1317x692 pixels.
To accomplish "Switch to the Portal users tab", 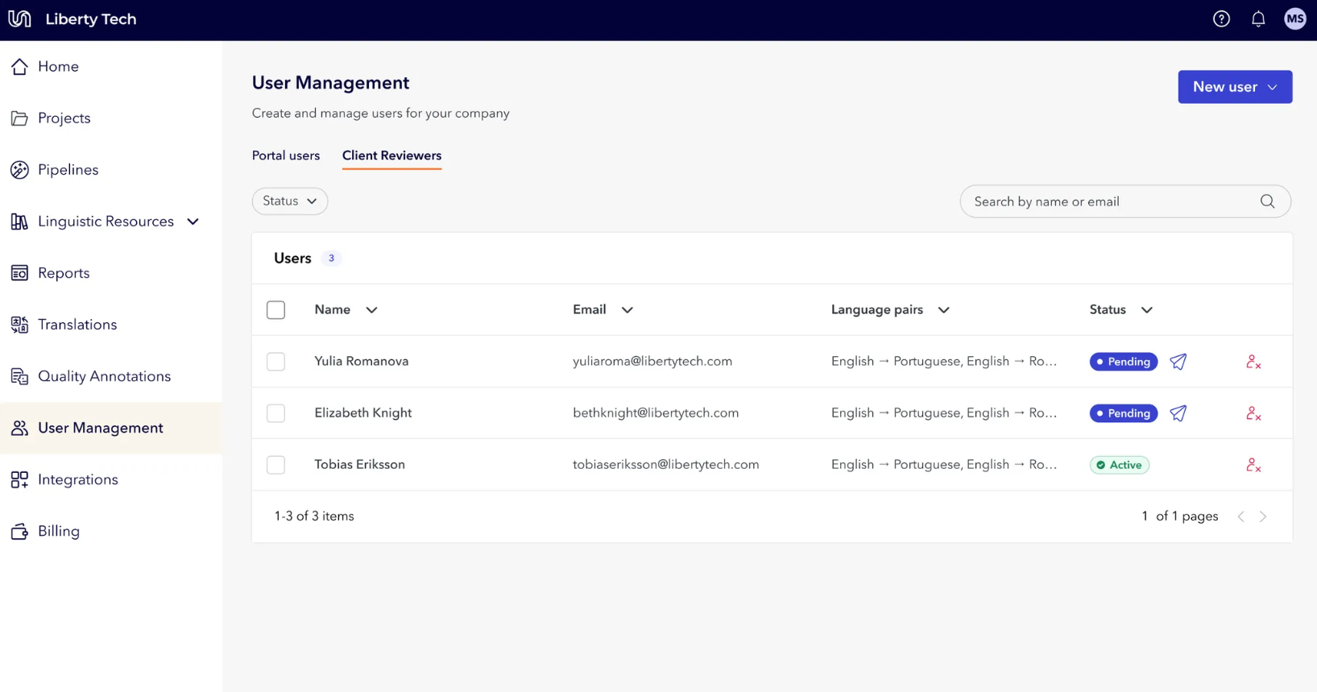I will pyautogui.click(x=286, y=155).
